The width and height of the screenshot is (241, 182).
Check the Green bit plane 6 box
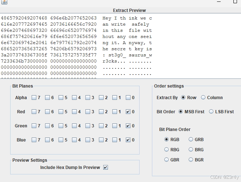point(47,126)
